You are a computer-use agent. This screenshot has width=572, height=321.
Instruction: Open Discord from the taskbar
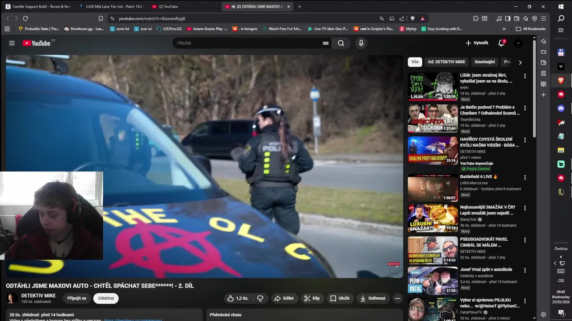click(x=561, y=108)
